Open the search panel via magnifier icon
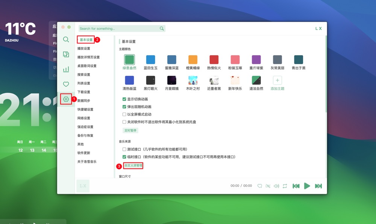This screenshot has height=224, width=376. pyautogui.click(x=66, y=39)
